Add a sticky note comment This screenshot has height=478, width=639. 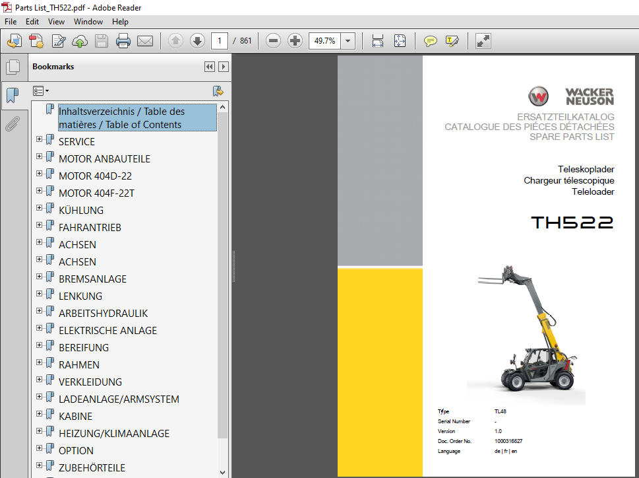(431, 41)
